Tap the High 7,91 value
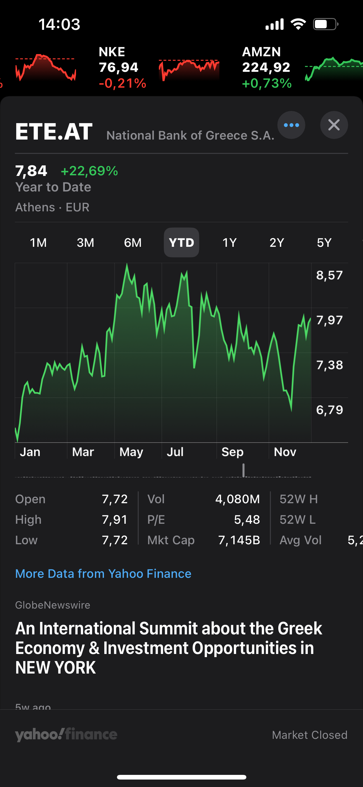Image resolution: width=363 pixels, height=787 pixels. (x=115, y=520)
